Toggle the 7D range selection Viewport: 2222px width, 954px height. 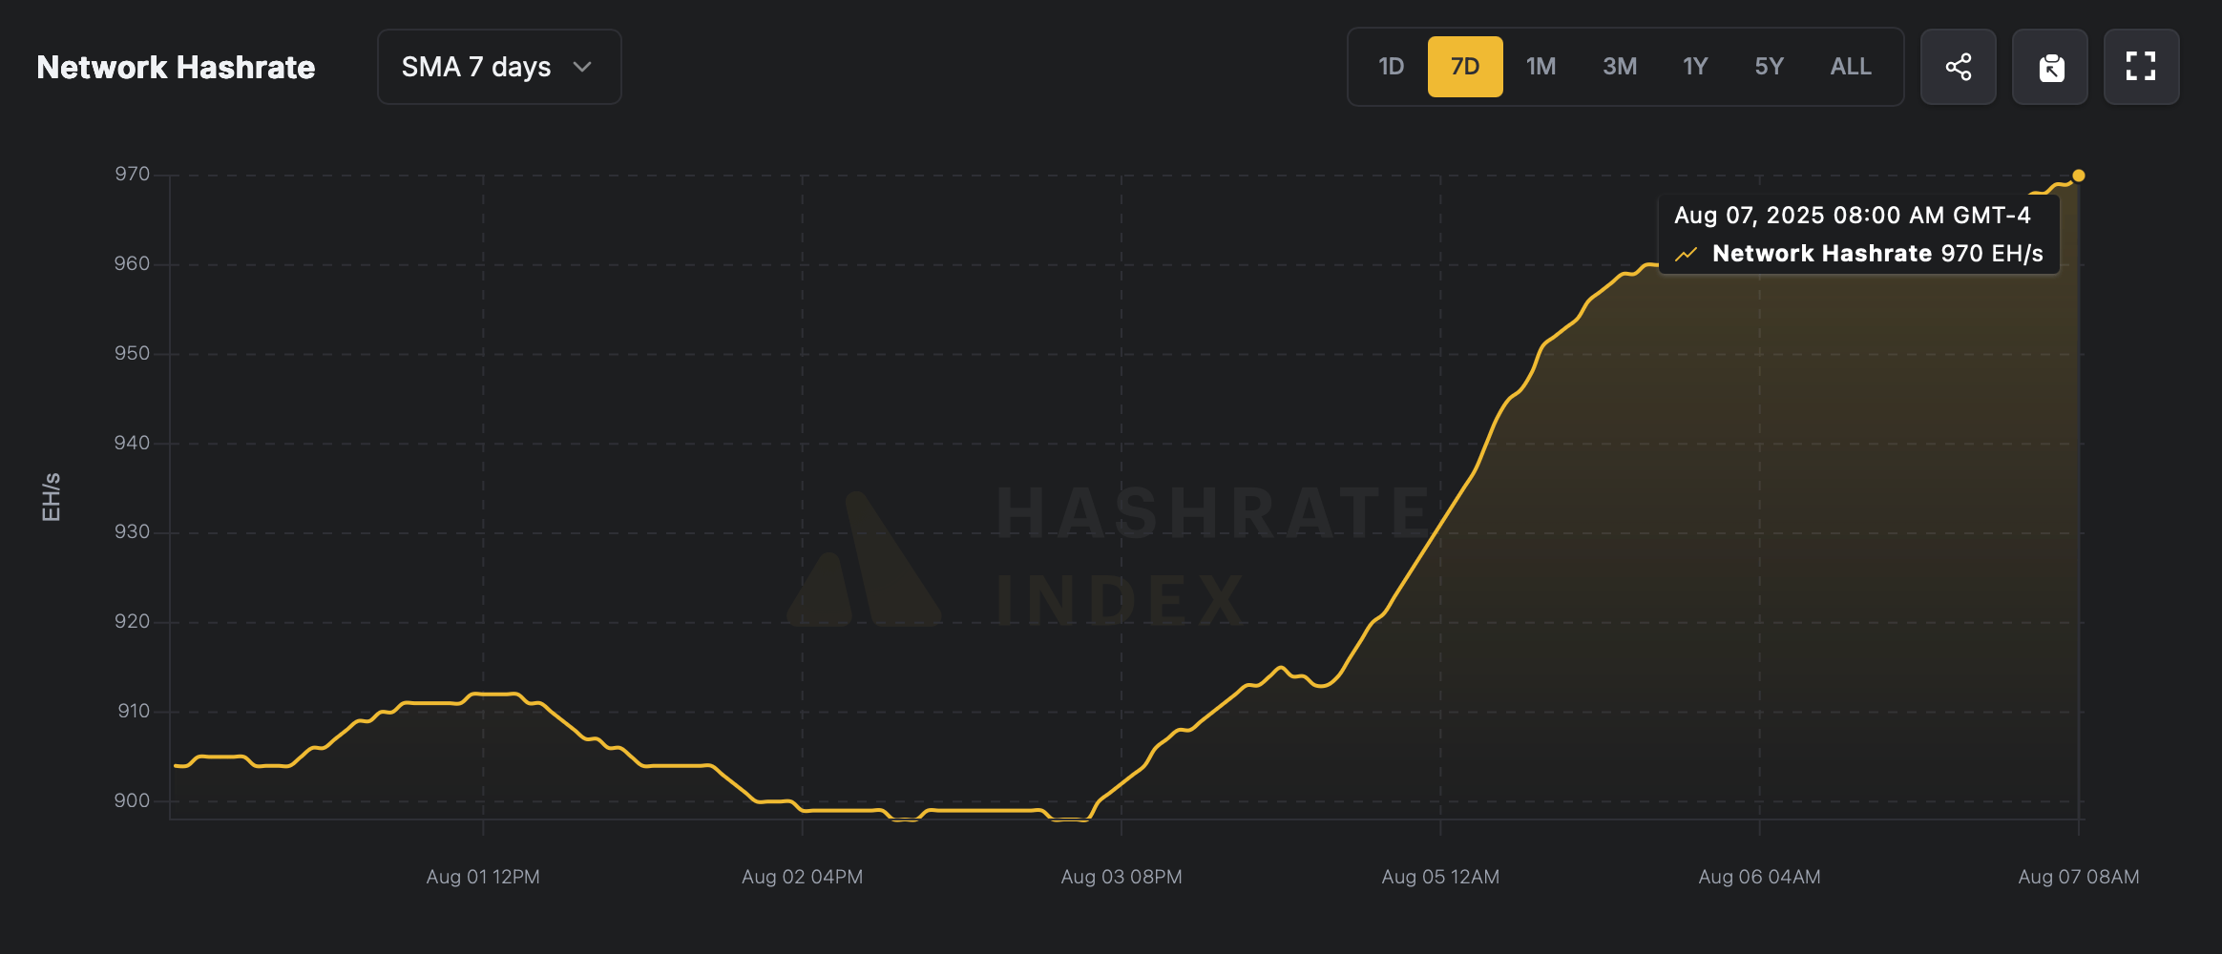click(x=1465, y=66)
